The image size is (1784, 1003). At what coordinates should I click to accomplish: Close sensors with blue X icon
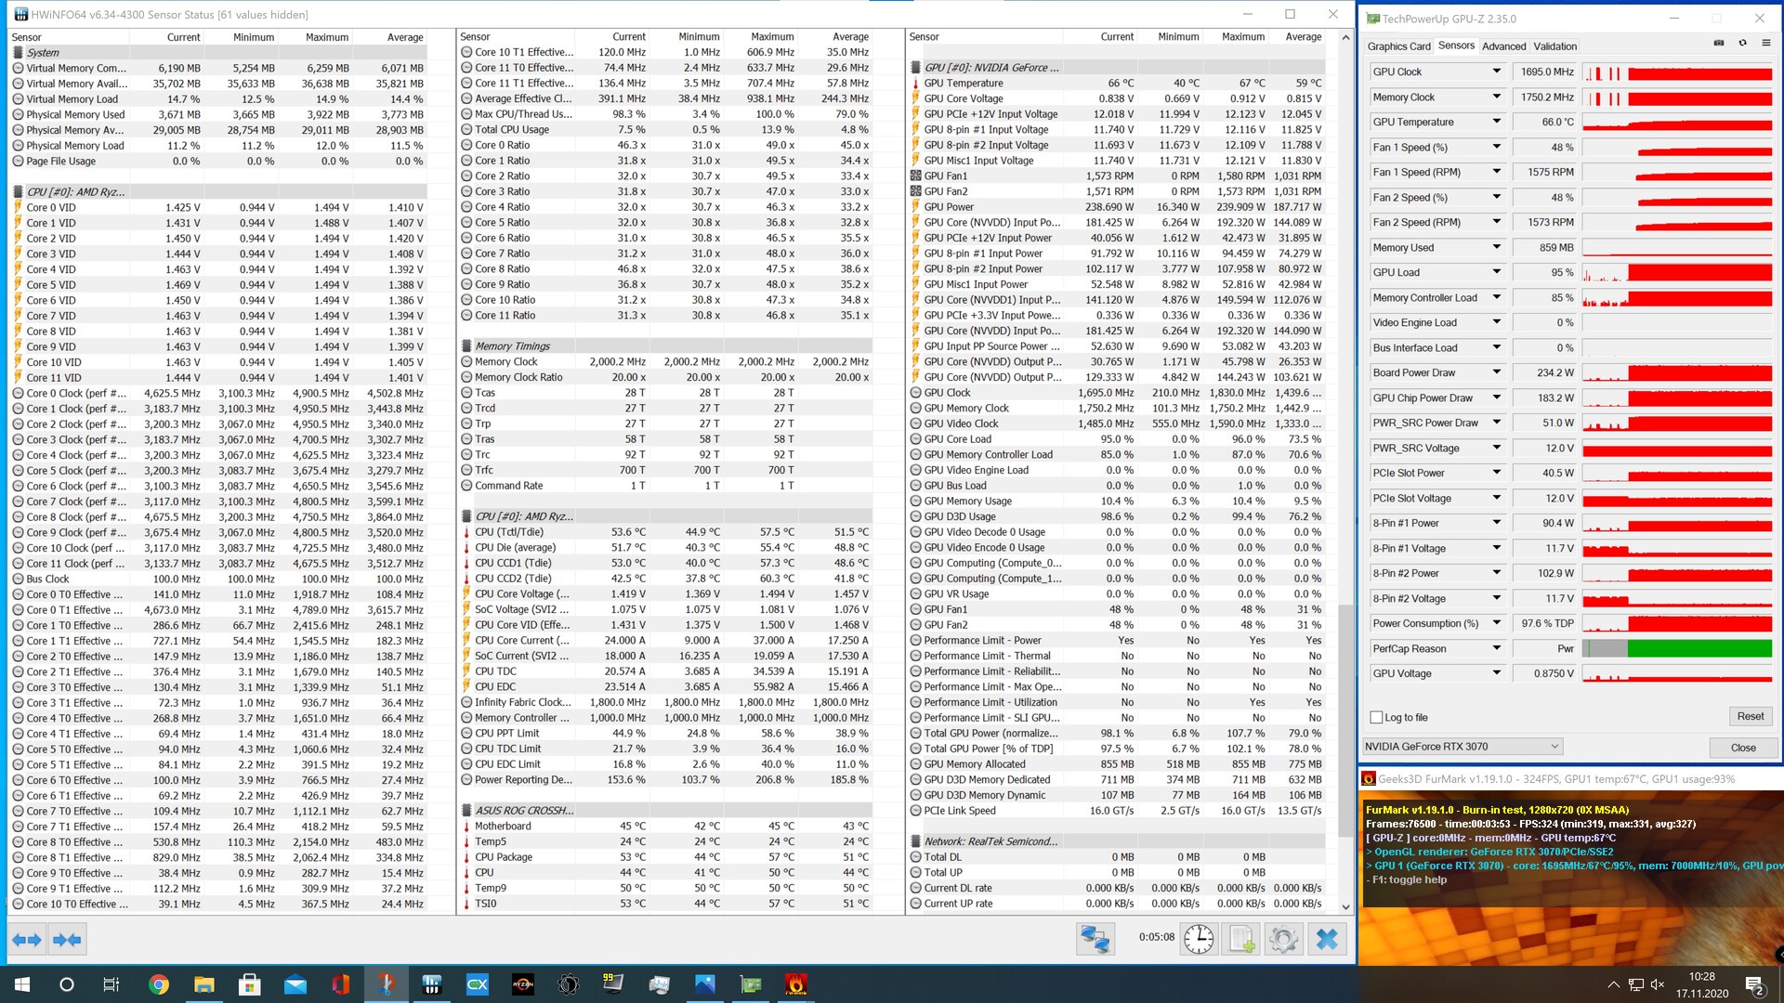click(x=1327, y=940)
